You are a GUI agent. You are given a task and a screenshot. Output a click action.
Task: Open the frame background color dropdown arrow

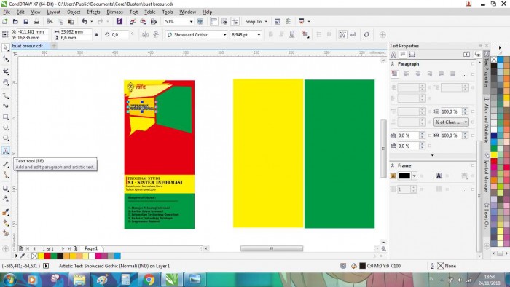pos(414,176)
